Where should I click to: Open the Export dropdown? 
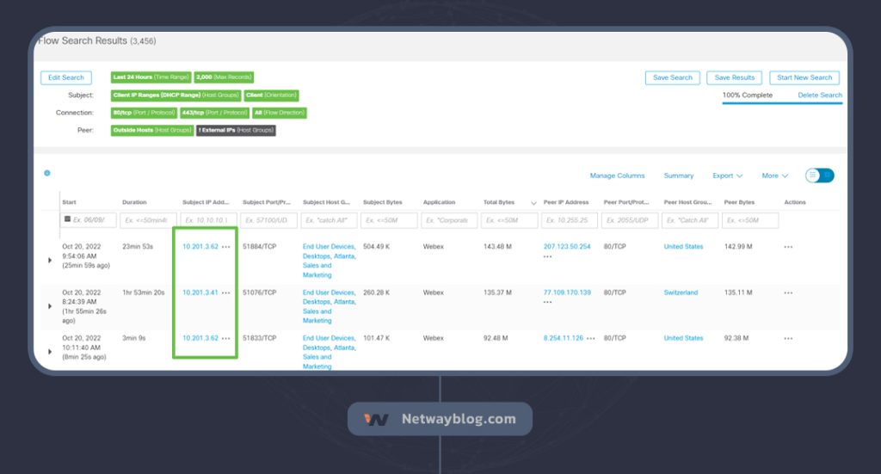pos(727,175)
